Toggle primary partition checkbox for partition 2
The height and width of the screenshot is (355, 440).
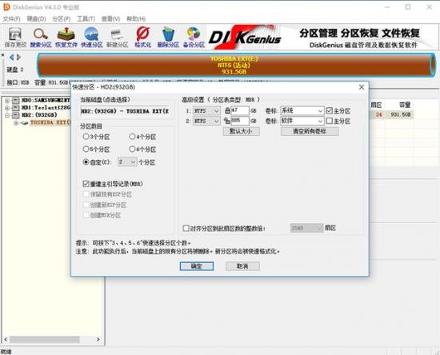pyautogui.click(x=329, y=121)
